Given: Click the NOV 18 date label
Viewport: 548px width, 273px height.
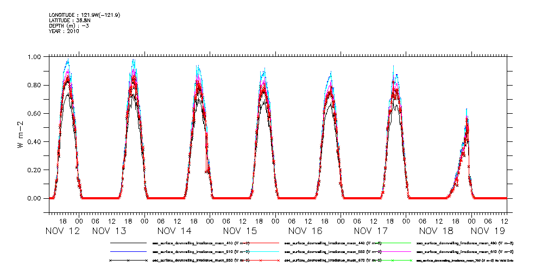Looking at the screenshot, I should [437, 231].
